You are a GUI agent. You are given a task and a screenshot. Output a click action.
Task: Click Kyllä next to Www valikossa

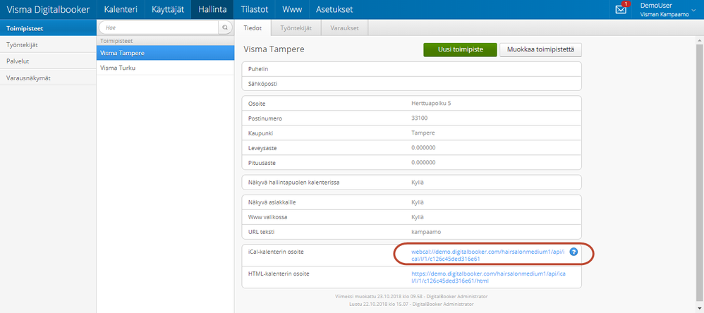click(x=418, y=217)
